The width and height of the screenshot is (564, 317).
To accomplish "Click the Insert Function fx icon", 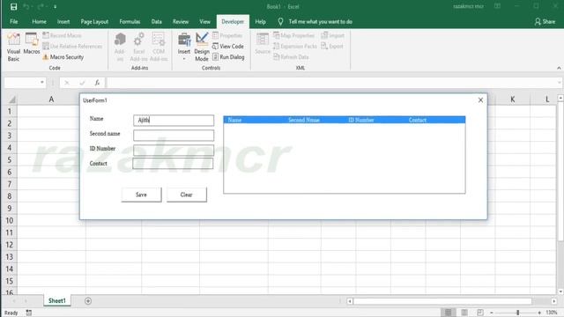I will click(x=97, y=83).
